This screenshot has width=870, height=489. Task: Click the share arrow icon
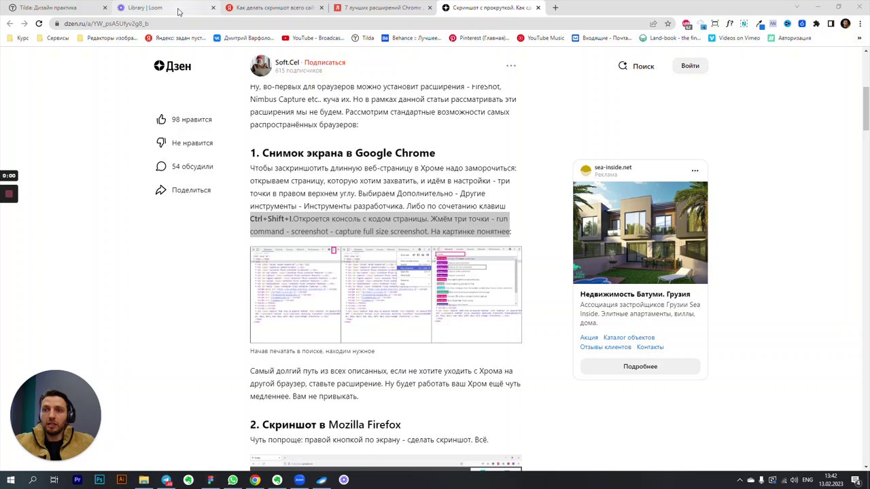click(161, 190)
